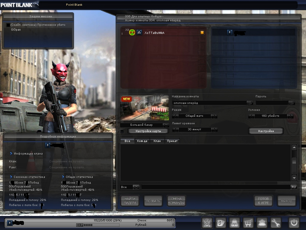Image resolution: width=306 pixels, height=230 pixels.
Task: Click chat scrollbar up arrow
Action: 294,147
